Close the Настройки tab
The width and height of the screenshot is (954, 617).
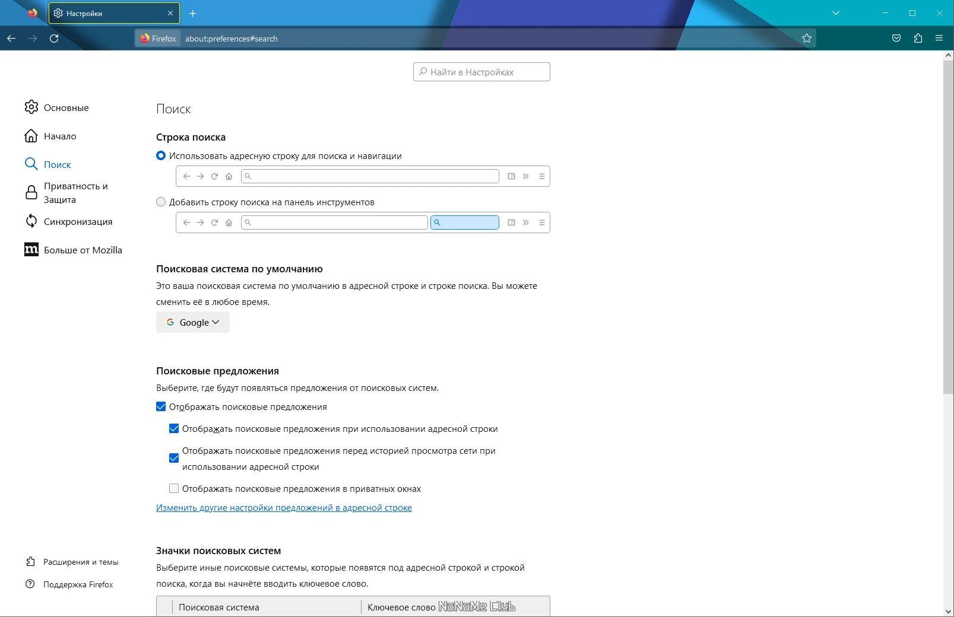(x=170, y=13)
